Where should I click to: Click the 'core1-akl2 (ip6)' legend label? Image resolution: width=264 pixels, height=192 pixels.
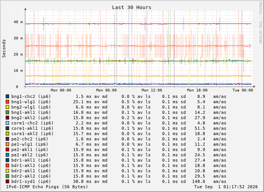[x=32, y=134]
